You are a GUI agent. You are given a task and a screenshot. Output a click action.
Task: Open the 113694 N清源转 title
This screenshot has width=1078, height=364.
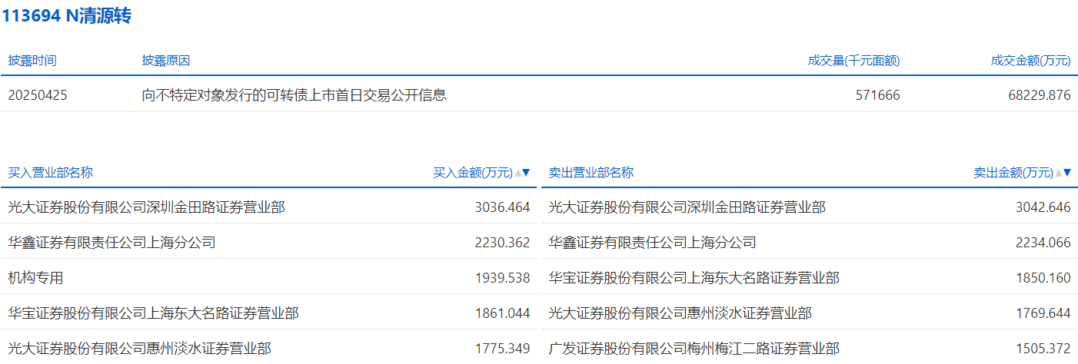66,16
